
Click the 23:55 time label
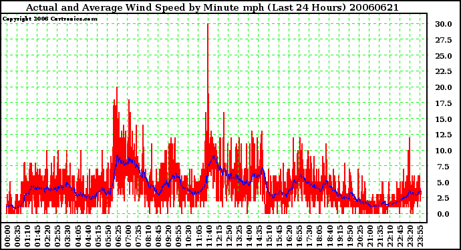click(x=420, y=236)
